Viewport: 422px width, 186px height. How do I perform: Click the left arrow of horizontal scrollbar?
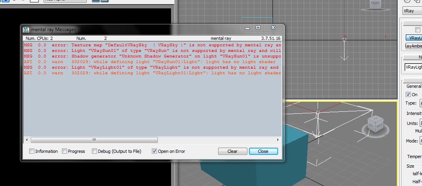tap(27, 140)
